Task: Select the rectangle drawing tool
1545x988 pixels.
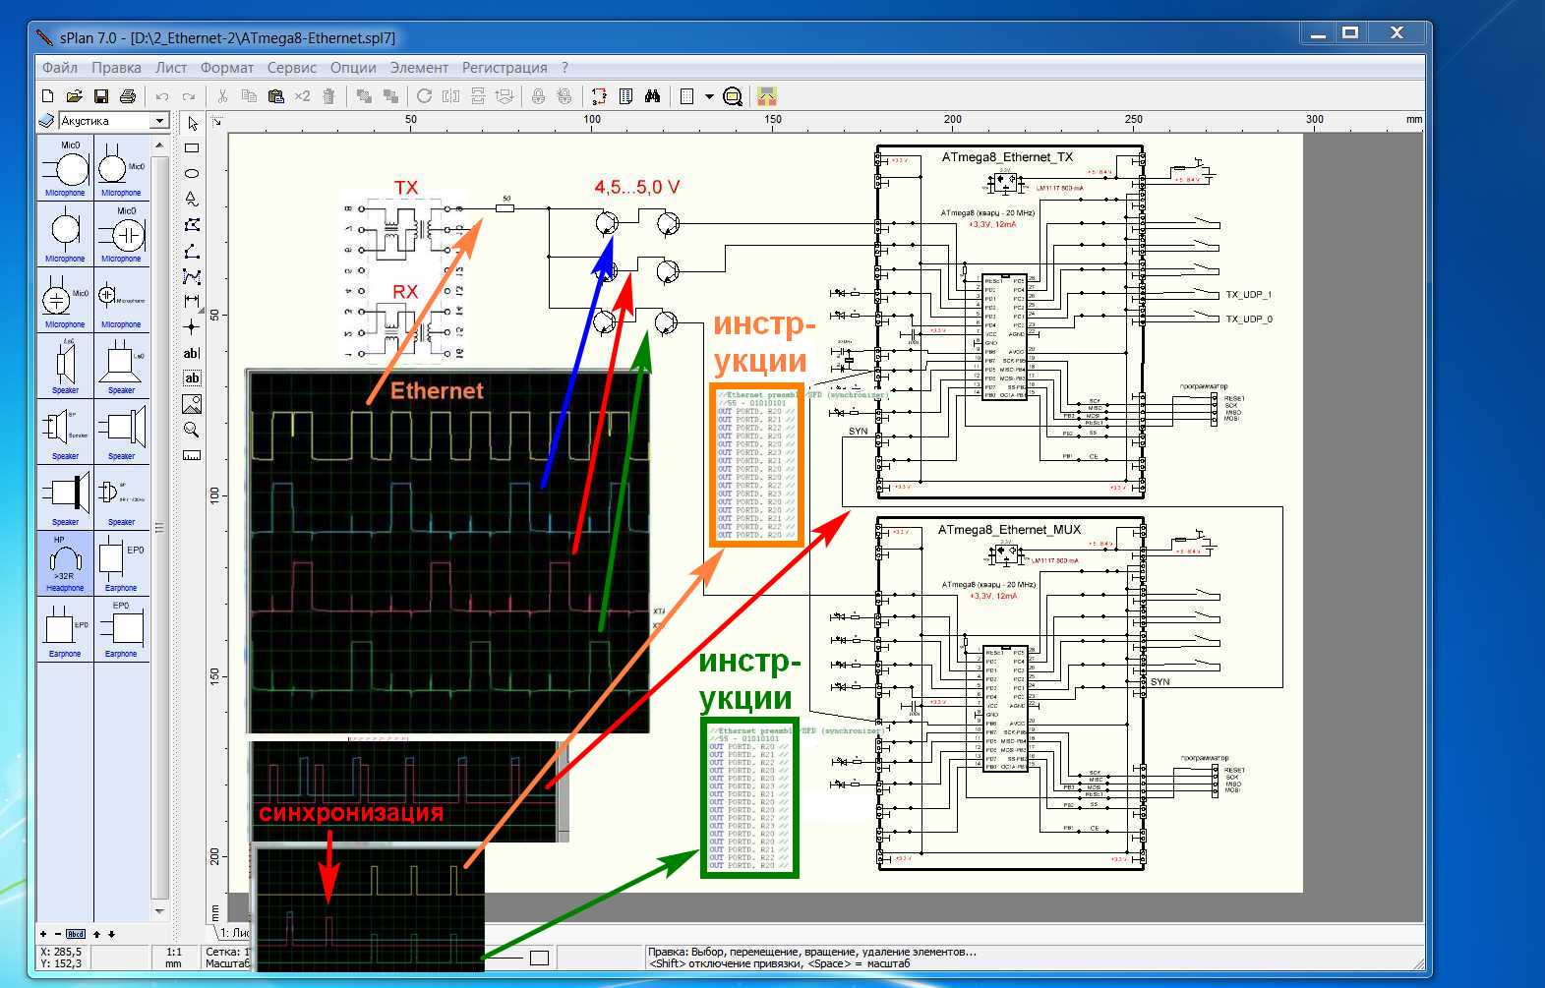Action: [192, 148]
